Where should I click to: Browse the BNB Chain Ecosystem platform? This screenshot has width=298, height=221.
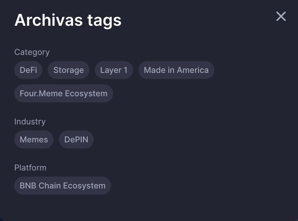(63, 186)
